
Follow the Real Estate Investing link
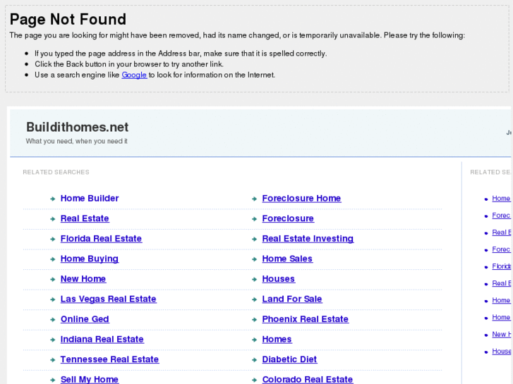307,239
